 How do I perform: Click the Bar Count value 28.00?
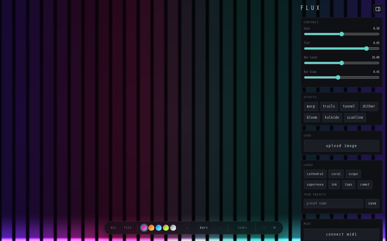pyautogui.click(x=376, y=58)
